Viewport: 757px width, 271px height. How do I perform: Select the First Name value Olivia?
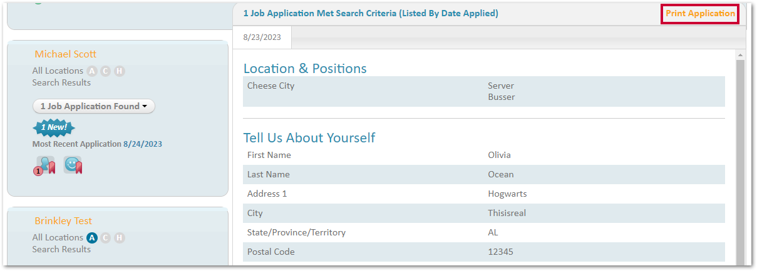point(500,155)
